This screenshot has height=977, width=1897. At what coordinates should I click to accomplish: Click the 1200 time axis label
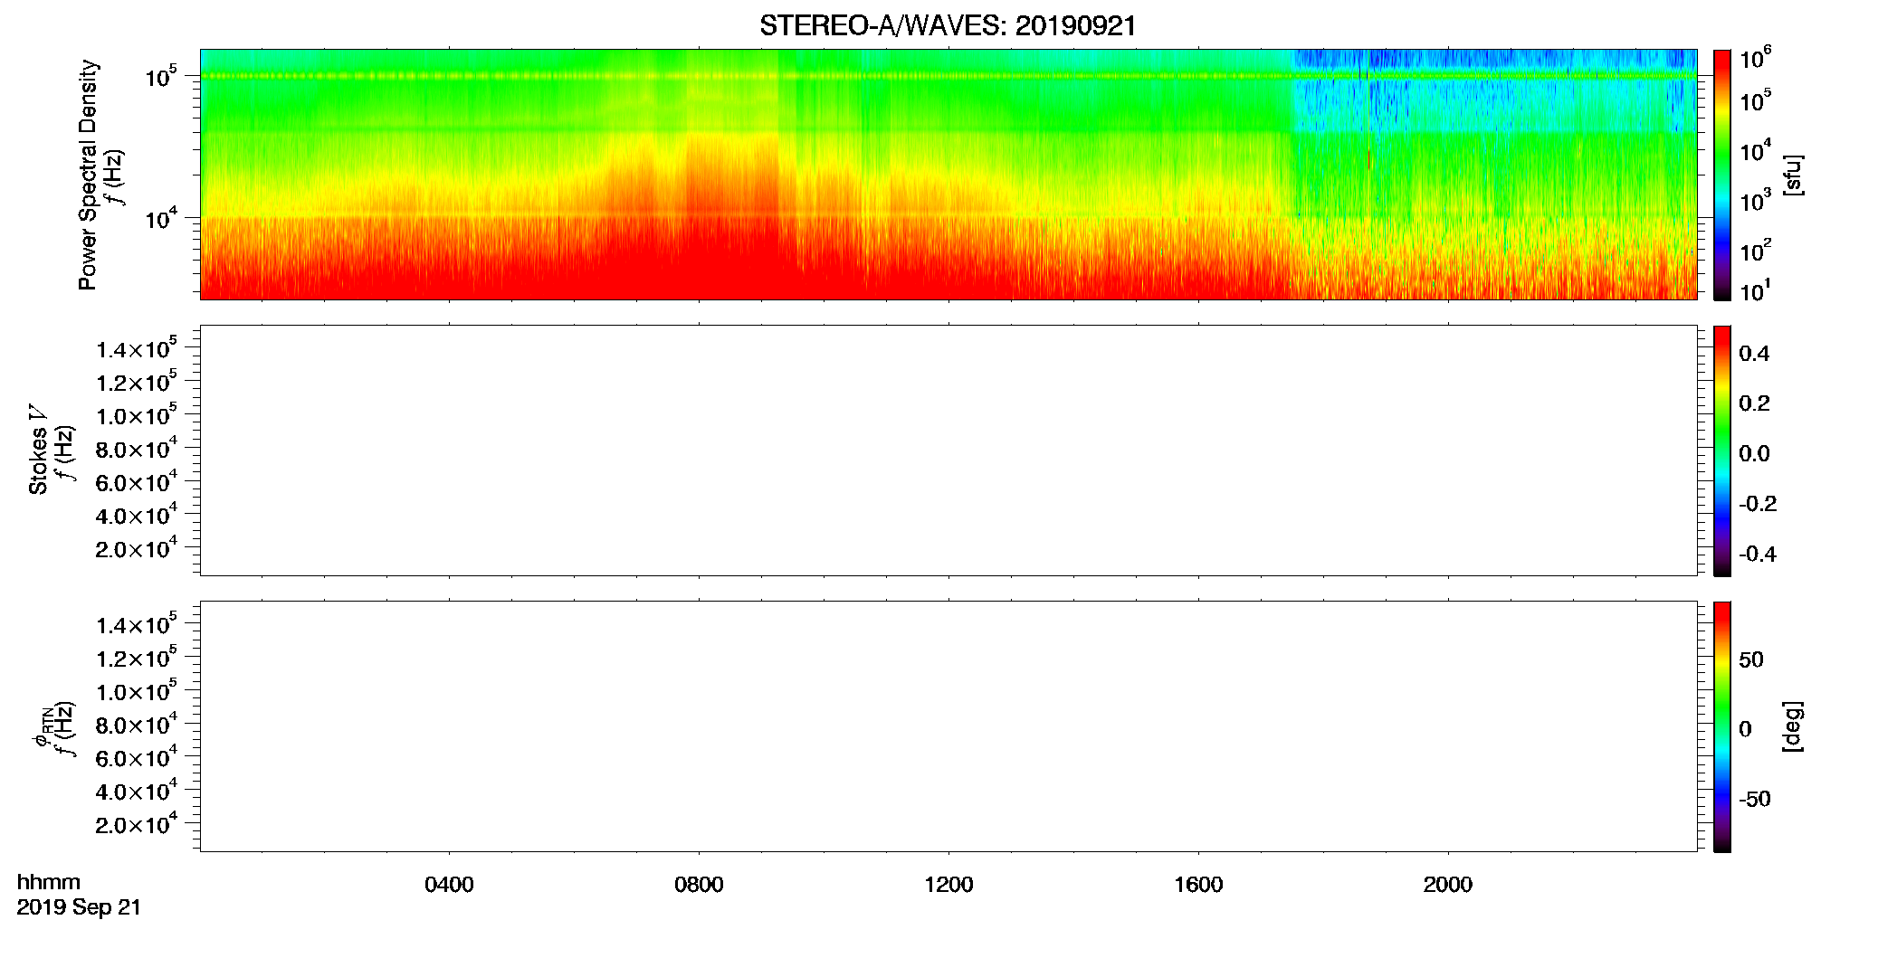coord(948,885)
